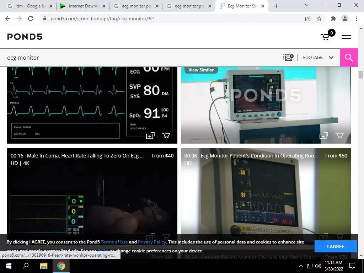
Task: Close the Ecg Monitor Stock tab
Action: click(263, 6)
